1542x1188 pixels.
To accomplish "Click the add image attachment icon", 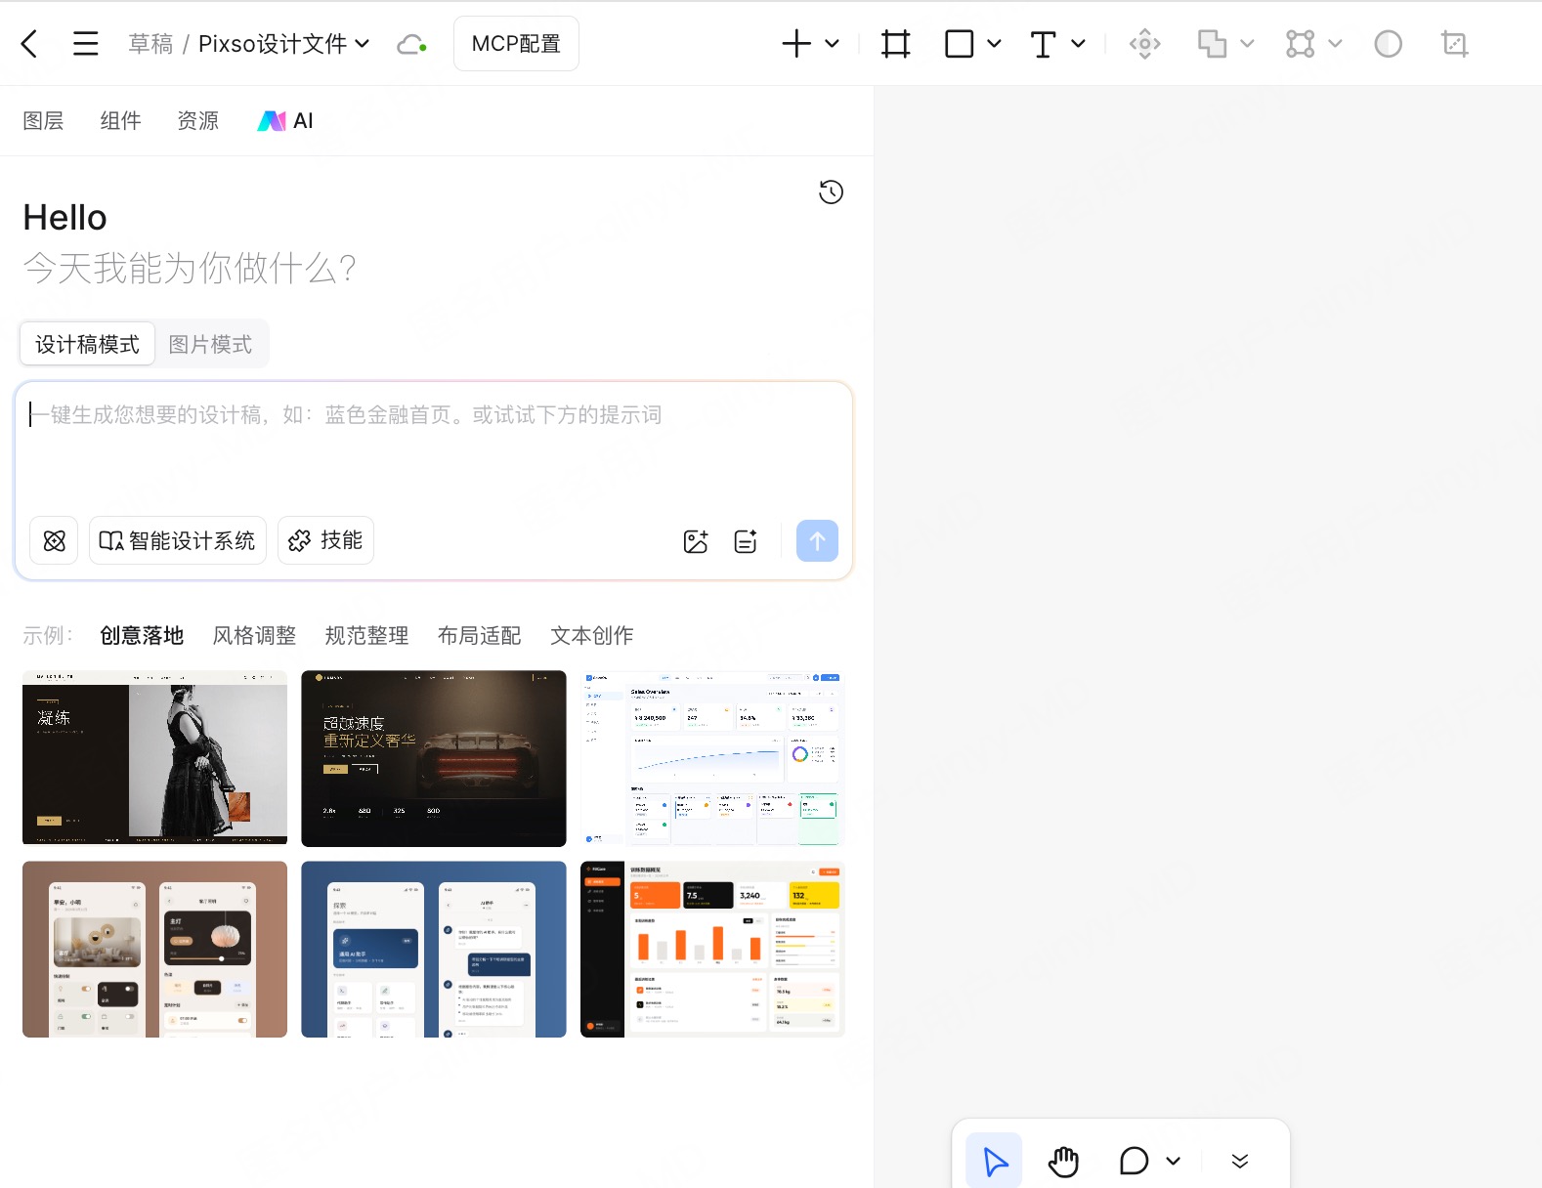I will coord(696,541).
